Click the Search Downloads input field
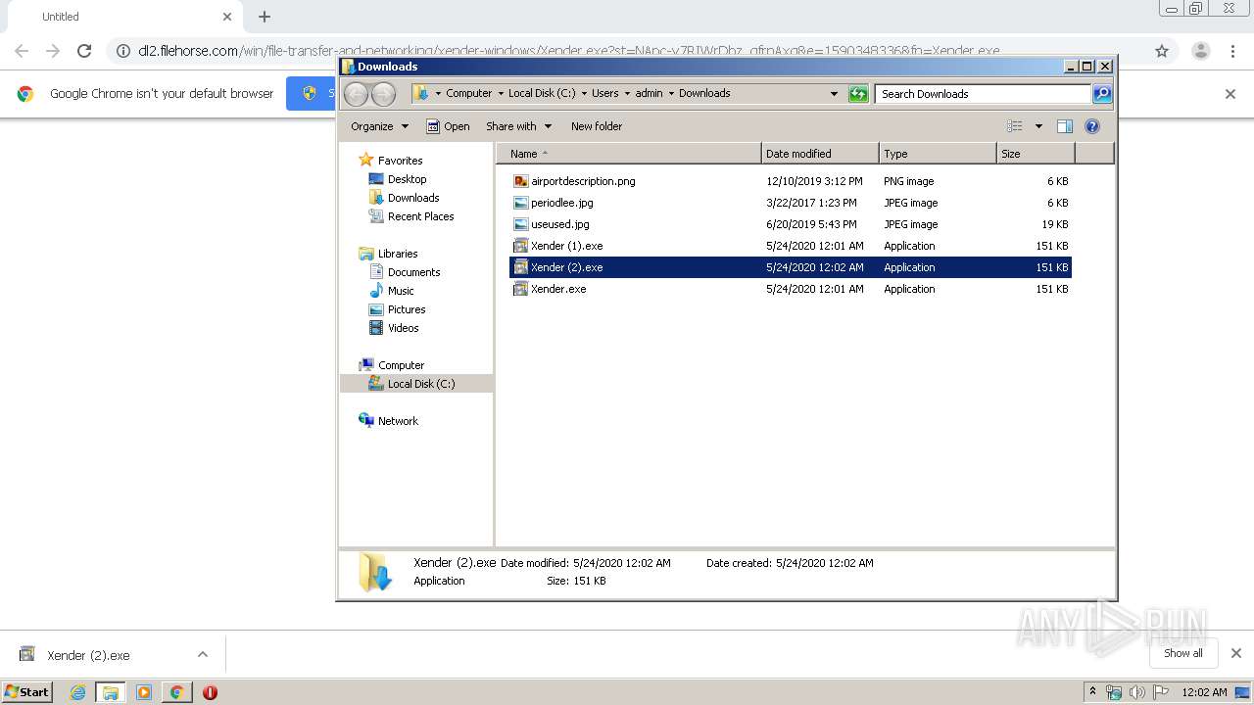 click(983, 94)
